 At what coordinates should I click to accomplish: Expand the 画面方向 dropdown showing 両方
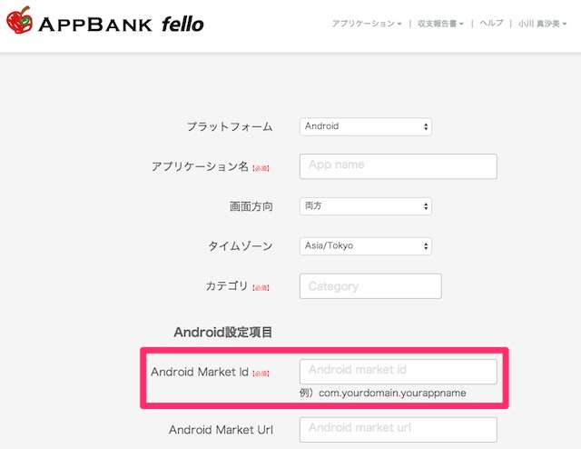(365, 206)
